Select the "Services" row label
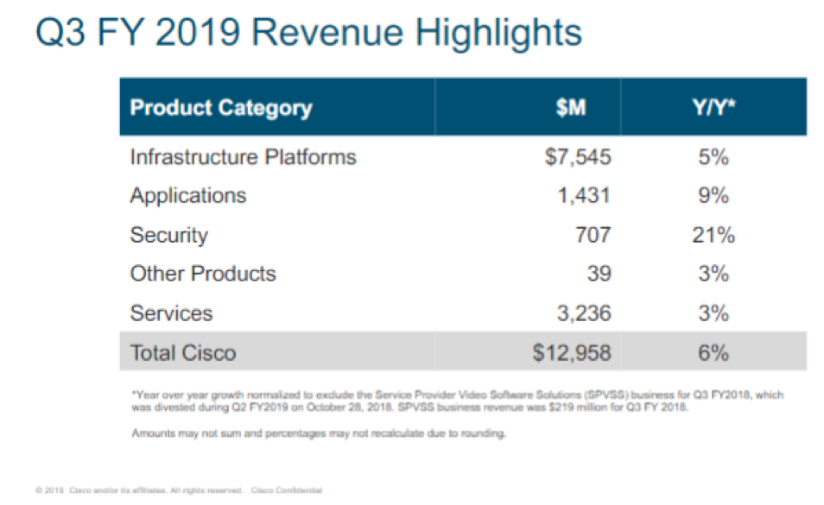 tap(171, 312)
